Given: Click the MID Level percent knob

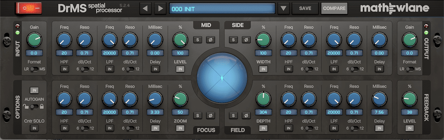Looking at the screenshot, I should click(x=180, y=40).
